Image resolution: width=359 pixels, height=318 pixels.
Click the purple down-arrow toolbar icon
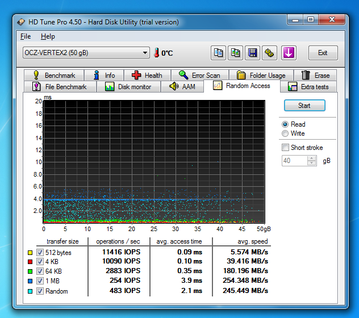click(289, 53)
